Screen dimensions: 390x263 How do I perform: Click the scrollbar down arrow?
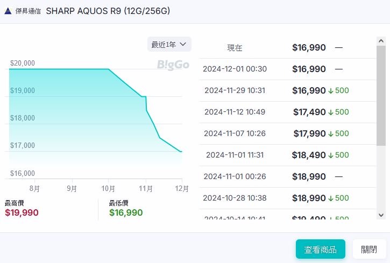click(381, 215)
